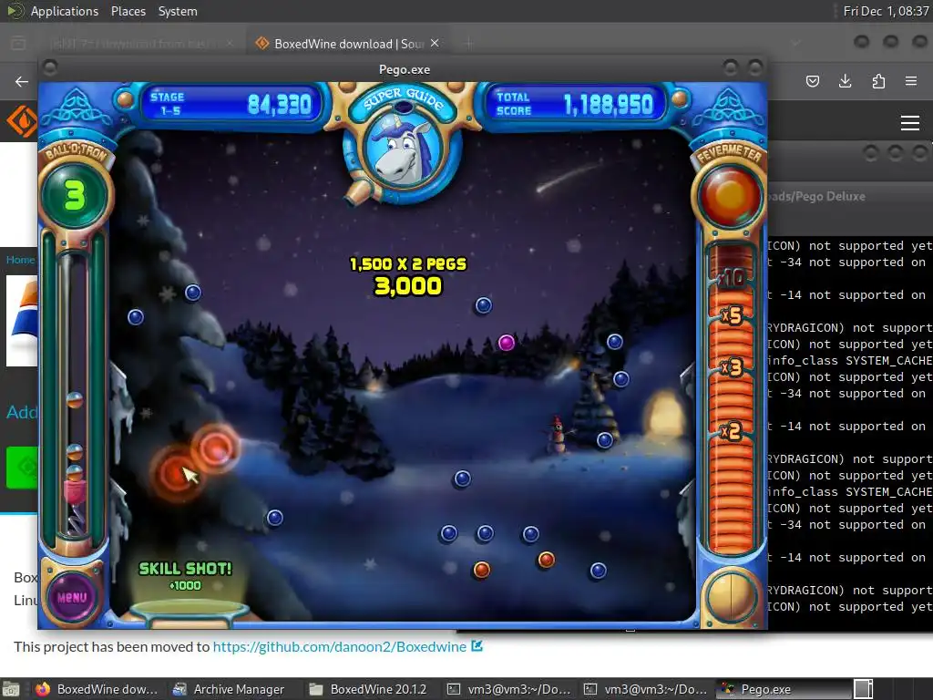Switch to the first vm3@vm3 terminal taskbar item
Screen dimensions: 933x700
(x=508, y=689)
